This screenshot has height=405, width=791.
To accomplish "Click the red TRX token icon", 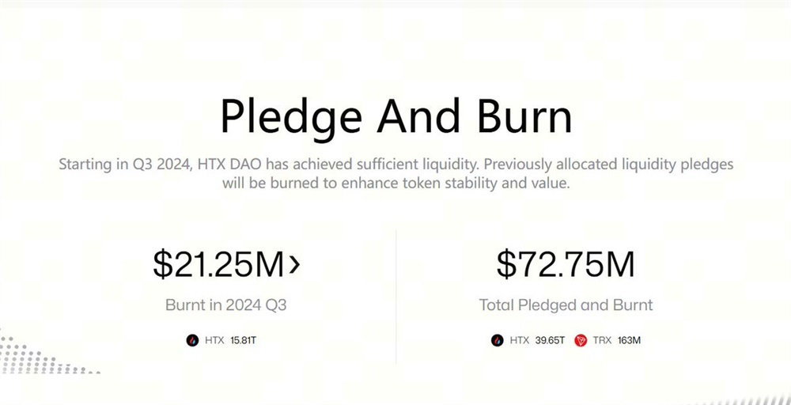I will pyautogui.click(x=581, y=341).
